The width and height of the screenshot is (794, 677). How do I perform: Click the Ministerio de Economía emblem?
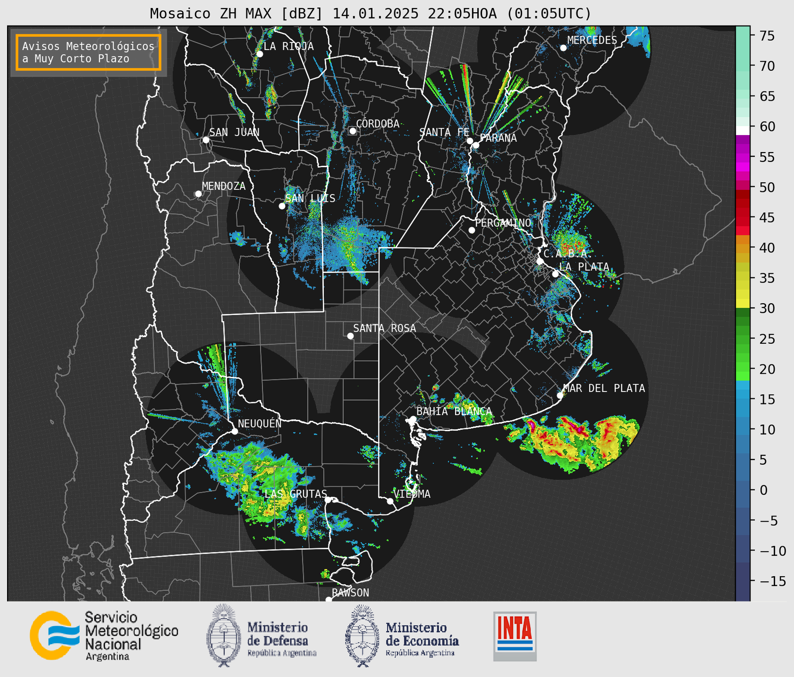point(362,636)
